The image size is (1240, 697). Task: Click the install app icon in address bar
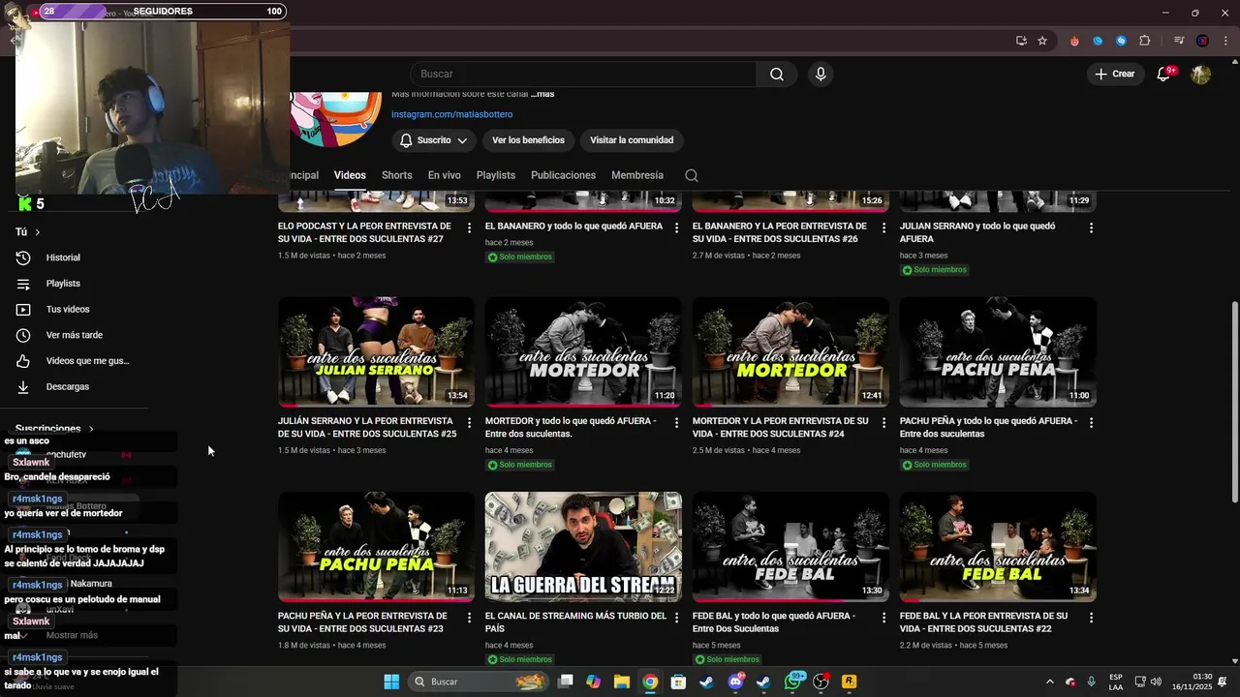[1021, 41]
